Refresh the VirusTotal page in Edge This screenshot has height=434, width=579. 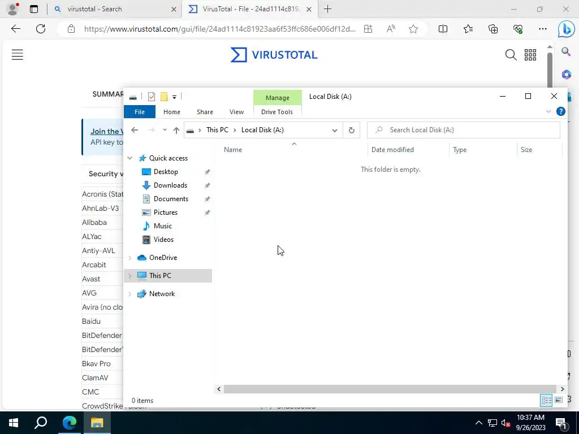[41, 29]
